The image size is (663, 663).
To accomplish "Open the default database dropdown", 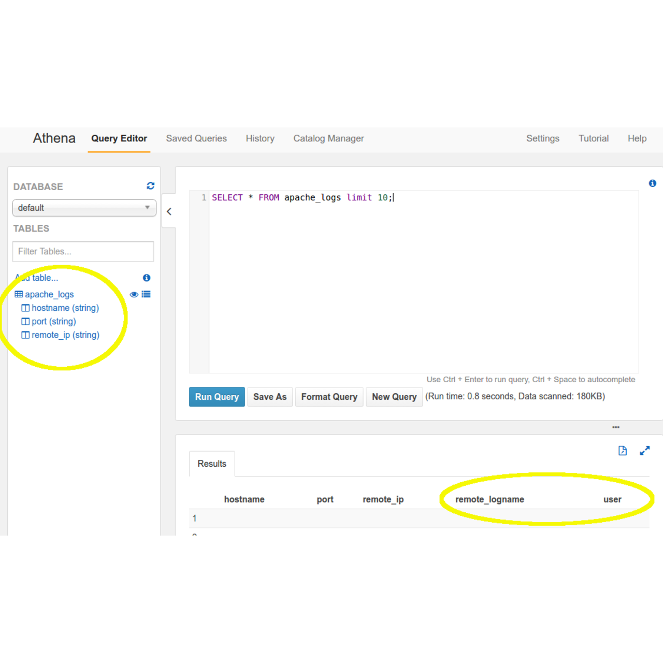I will click(x=84, y=208).
